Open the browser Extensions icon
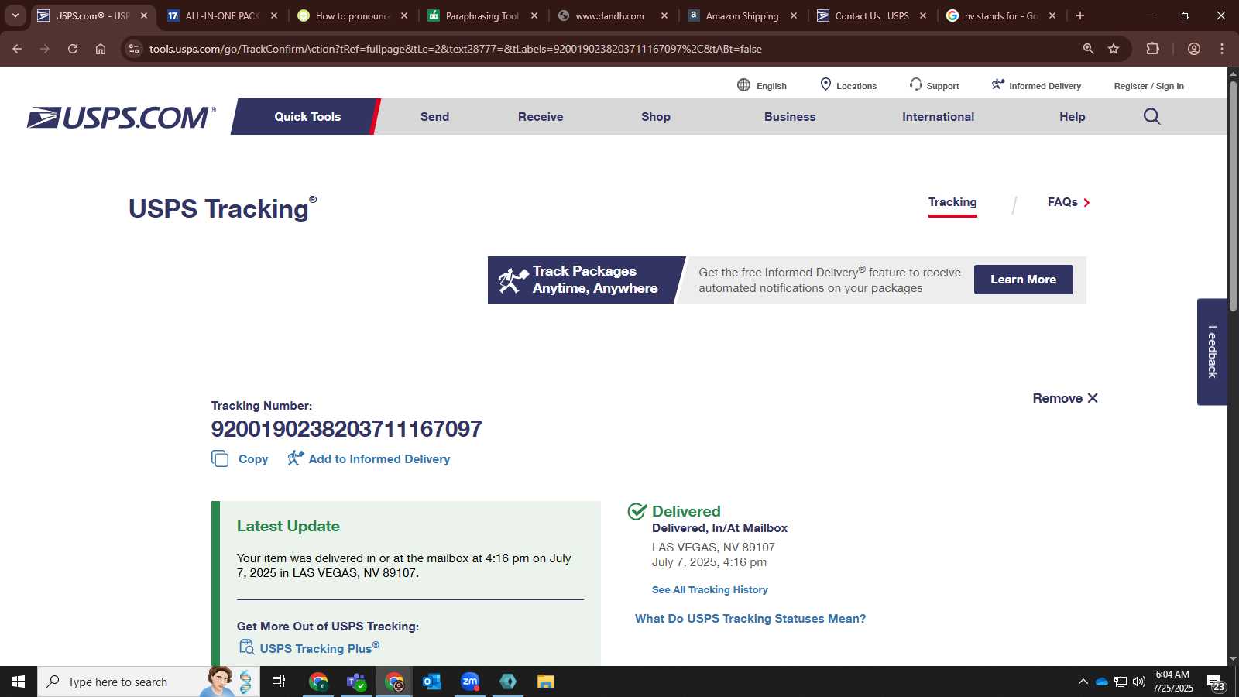Viewport: 1239px width, 697px height. (1152, 49)
